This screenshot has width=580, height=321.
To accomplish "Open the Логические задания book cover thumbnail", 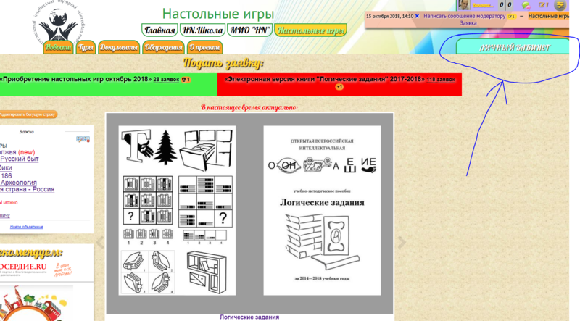I will coord(322,210).
